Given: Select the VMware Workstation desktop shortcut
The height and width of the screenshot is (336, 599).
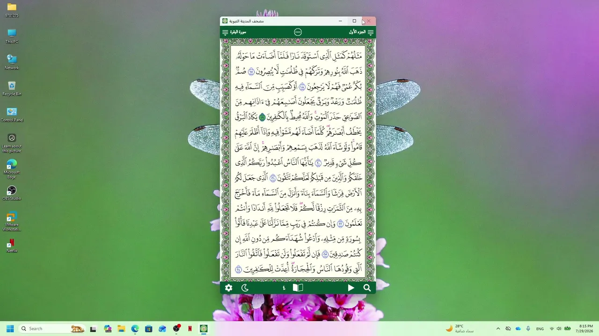Looking at the screenshot, I should pyautogui.click(x=12, y=221).
